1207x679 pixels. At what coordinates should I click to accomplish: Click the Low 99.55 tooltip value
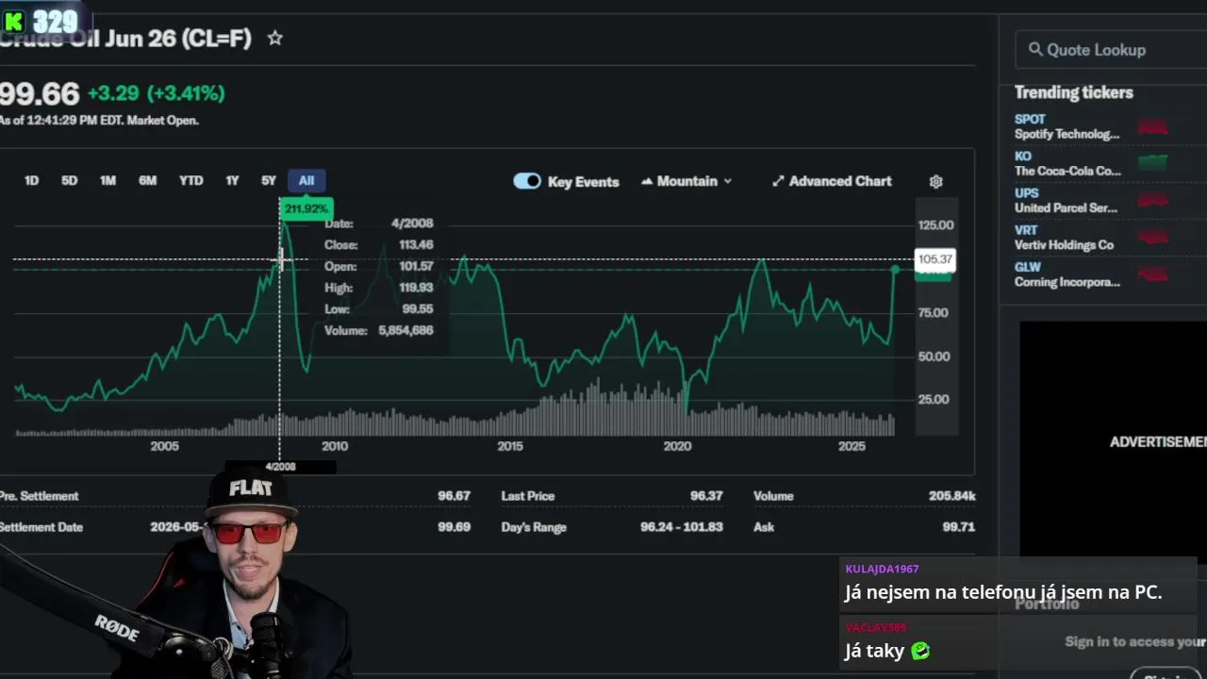[x=417, y=308]
